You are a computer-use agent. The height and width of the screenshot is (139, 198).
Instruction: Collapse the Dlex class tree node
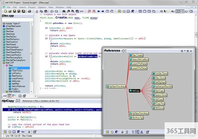(x=7, y=65)
